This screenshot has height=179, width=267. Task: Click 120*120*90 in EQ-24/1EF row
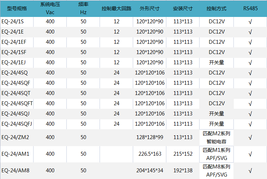click(x=150, y=42)
